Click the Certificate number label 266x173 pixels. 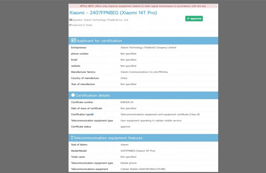pos(82,102)
